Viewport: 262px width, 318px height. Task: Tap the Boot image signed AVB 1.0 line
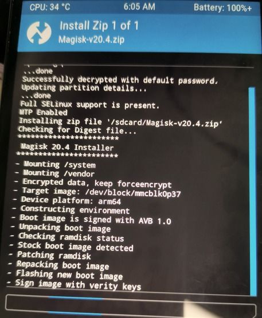click(91, 220)
